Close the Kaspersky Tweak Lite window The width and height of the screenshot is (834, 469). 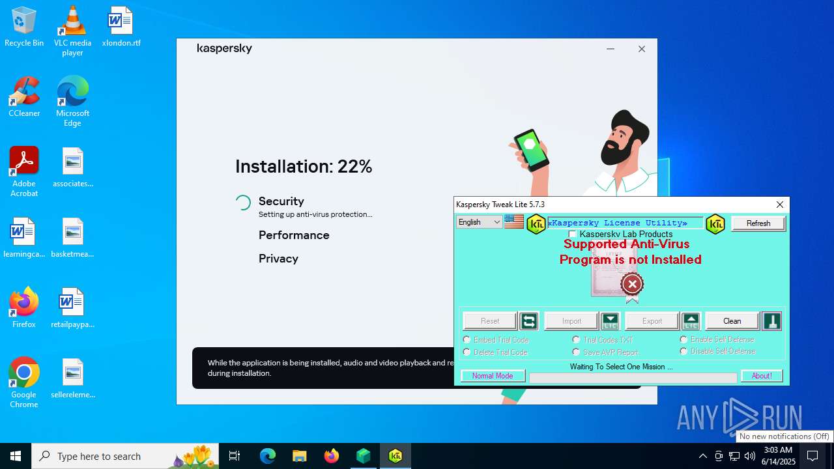coord(779,205)
